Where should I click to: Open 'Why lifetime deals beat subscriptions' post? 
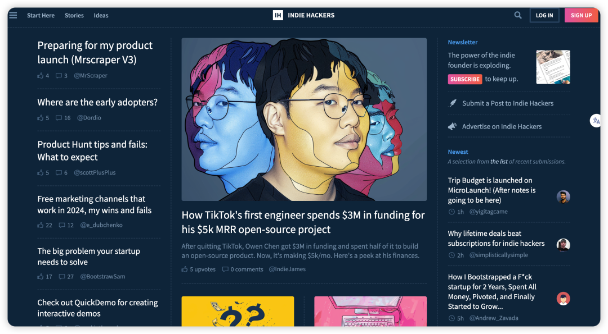(x=496, y=239)
